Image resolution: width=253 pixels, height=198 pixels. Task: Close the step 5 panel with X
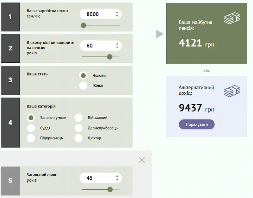click(142, 160)
